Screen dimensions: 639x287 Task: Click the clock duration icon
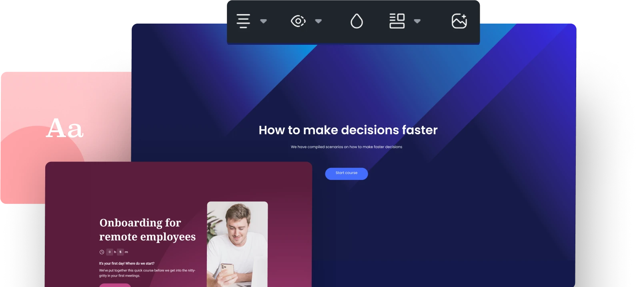click(x=102, y=252)
